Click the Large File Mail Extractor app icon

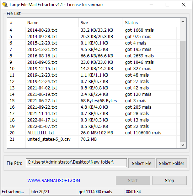(x=5, y=5)
